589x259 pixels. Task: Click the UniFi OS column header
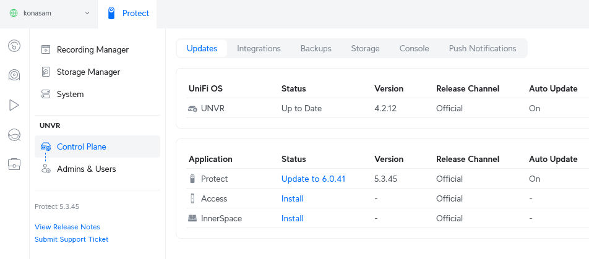click(205, 88)
